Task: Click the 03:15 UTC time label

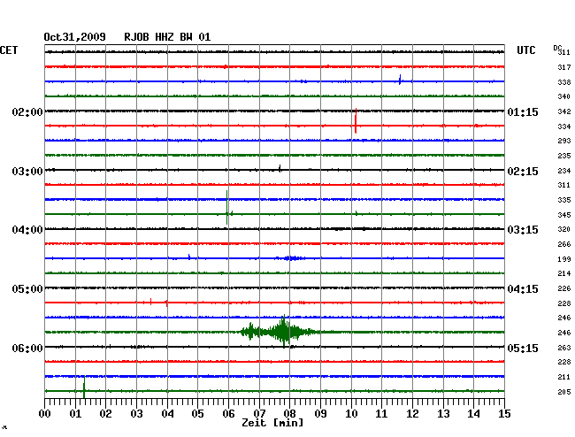Action: click(x=523, y=230)
